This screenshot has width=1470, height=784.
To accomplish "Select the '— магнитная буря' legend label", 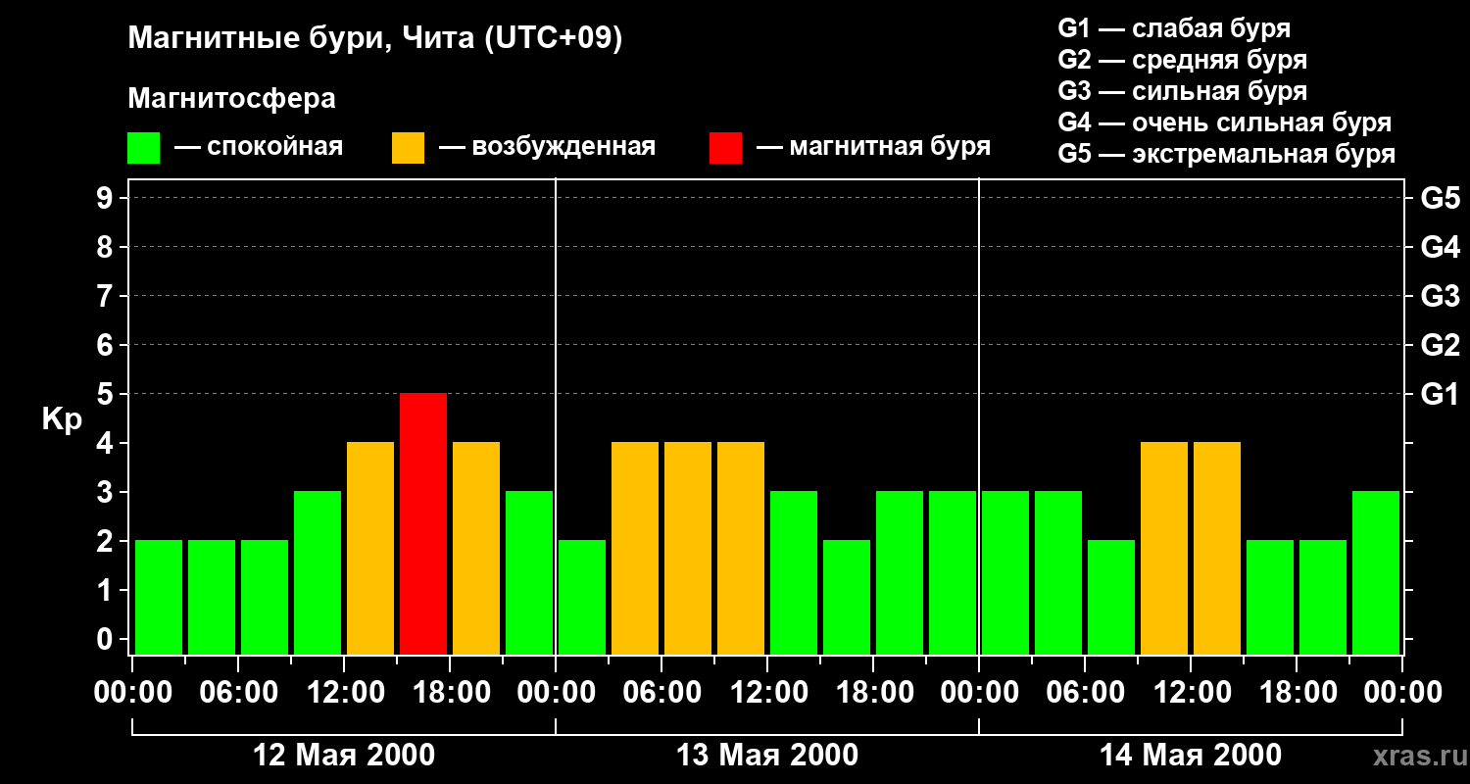I will [x=873, y=147].
